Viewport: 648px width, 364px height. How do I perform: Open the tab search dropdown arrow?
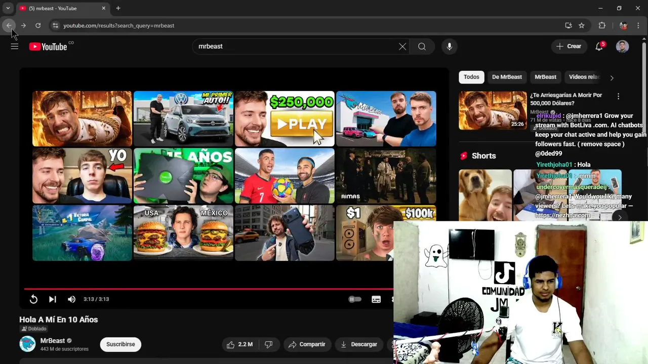pos(8,8)
